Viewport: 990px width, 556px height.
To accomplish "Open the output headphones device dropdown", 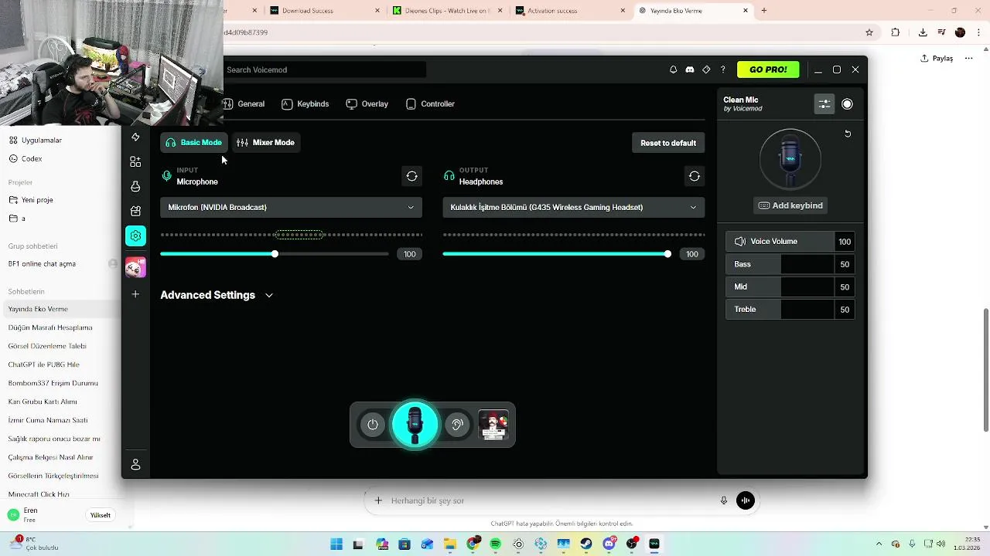I will (573, 207).
